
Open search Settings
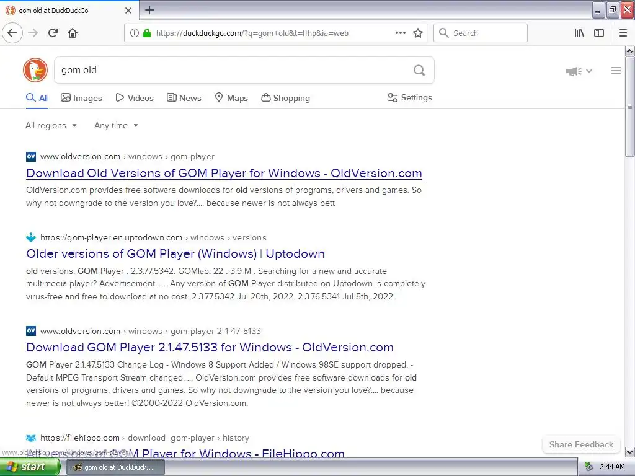[410, 97]
